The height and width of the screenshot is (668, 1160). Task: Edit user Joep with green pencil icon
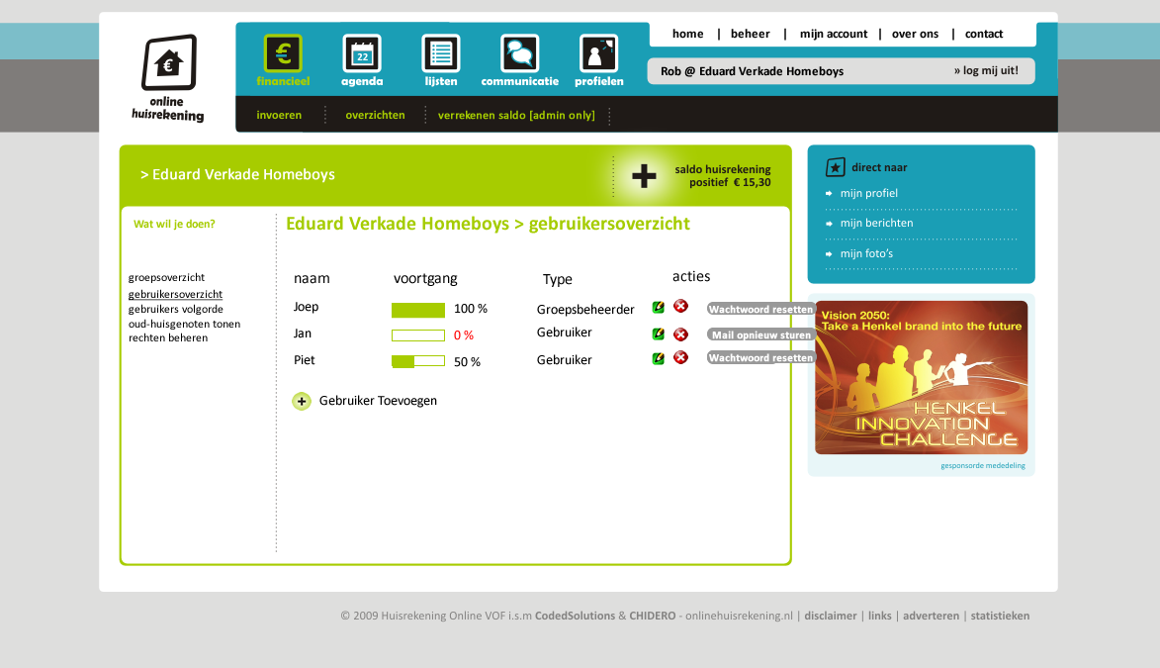tap(659, 308)
